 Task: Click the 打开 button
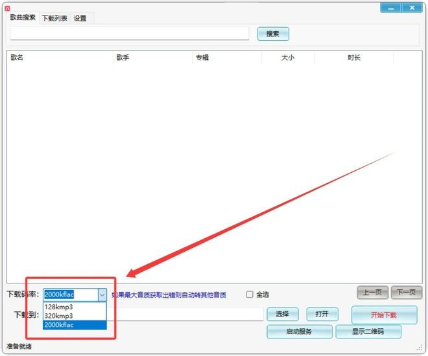click(x=322, y=314)
